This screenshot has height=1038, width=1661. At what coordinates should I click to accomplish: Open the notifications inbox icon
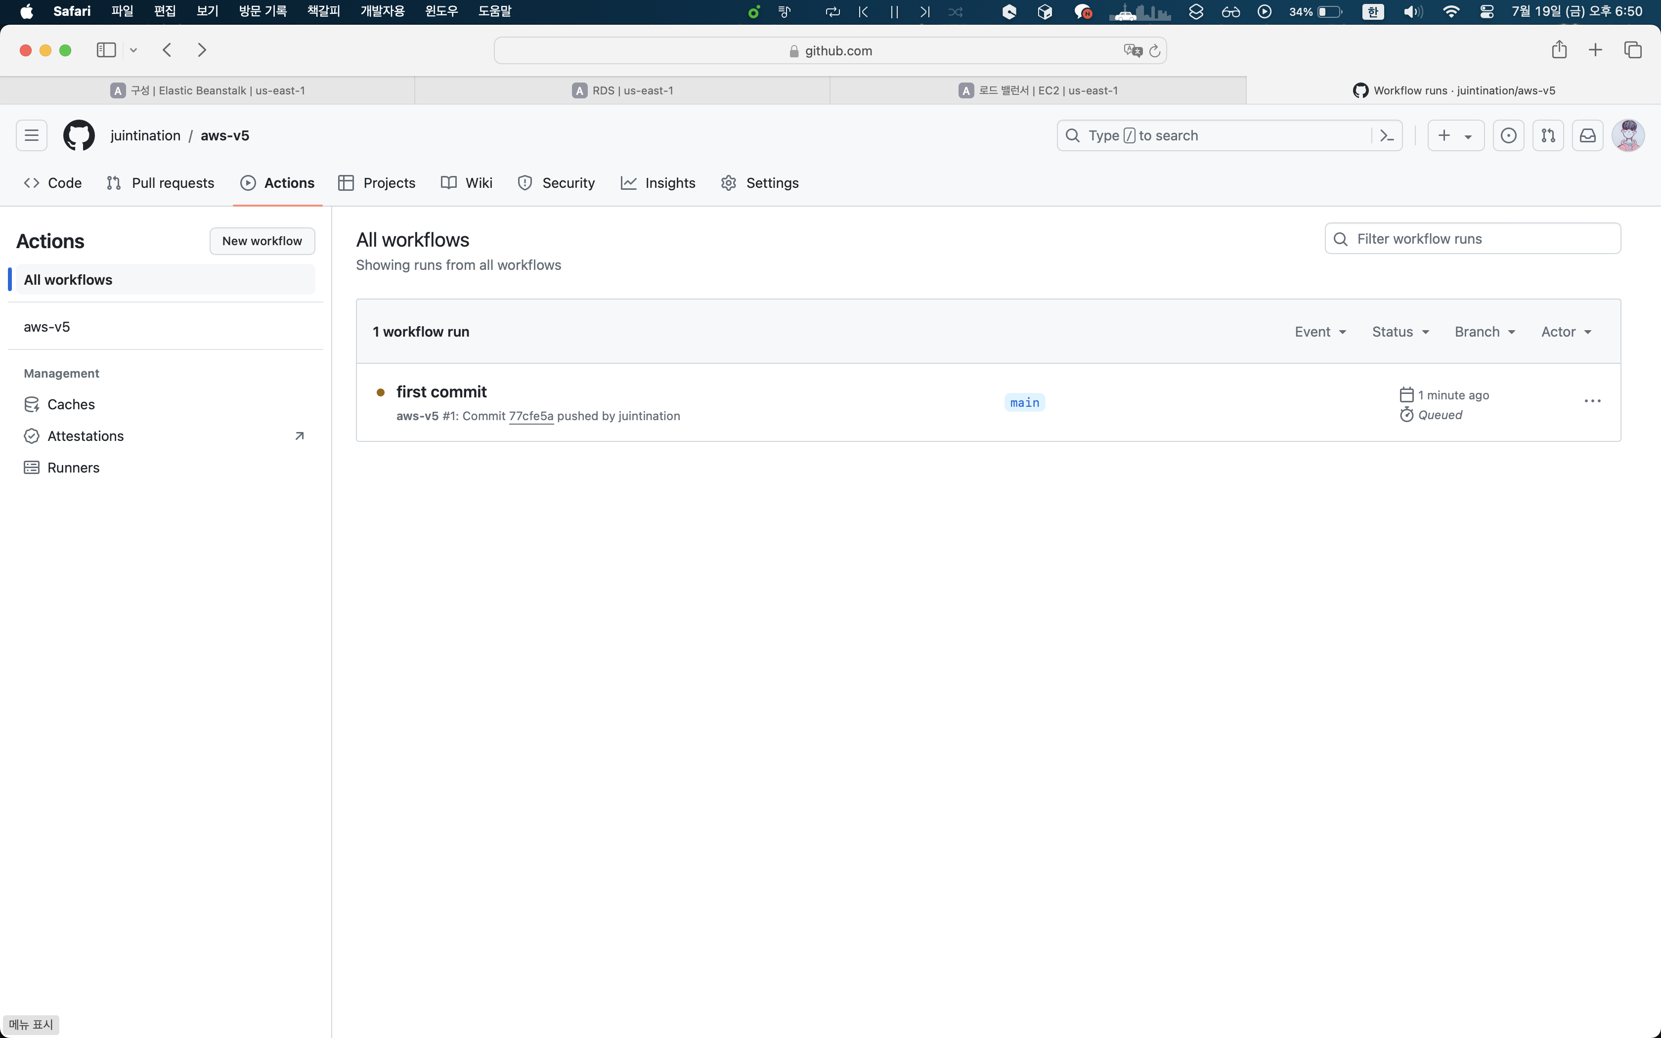click(x=1587, y=135)
